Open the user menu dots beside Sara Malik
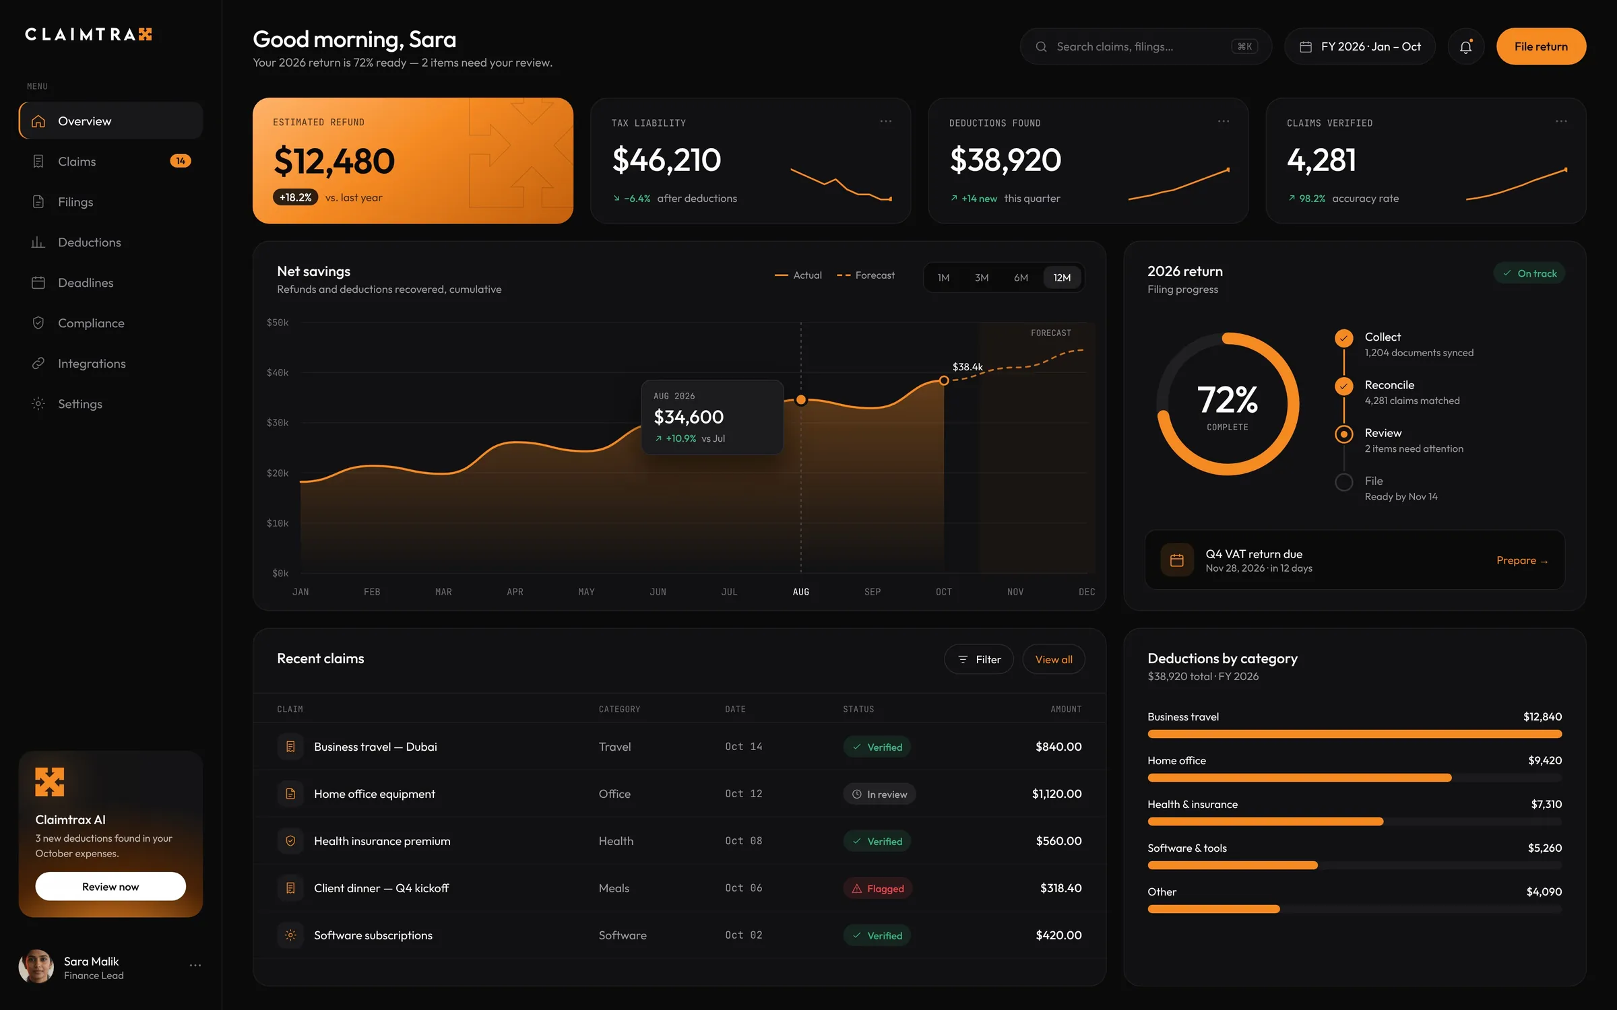 coord(195,966)
